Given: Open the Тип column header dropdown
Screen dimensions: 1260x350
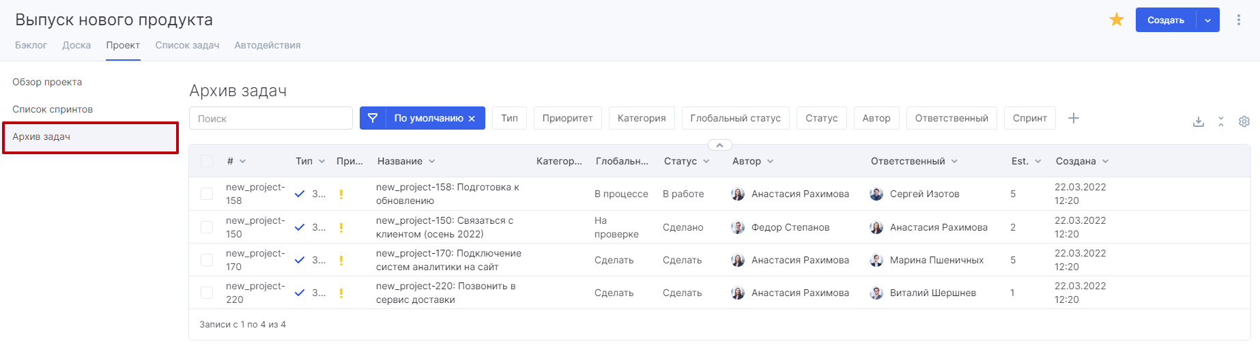Looking at the screenshot, I should 321,161.
